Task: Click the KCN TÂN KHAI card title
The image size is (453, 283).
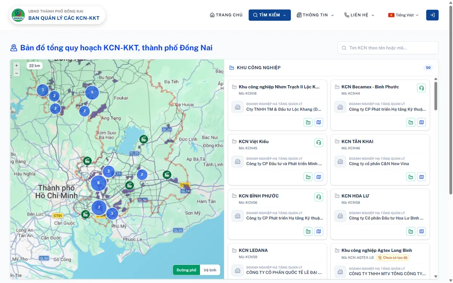Action: click(x=357, y=141)
